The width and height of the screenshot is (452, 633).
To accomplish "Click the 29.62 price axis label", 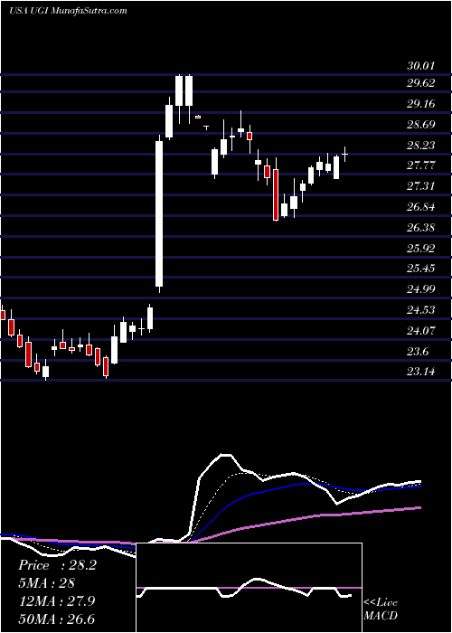I will pyautogui.click(x=421, y=83).
